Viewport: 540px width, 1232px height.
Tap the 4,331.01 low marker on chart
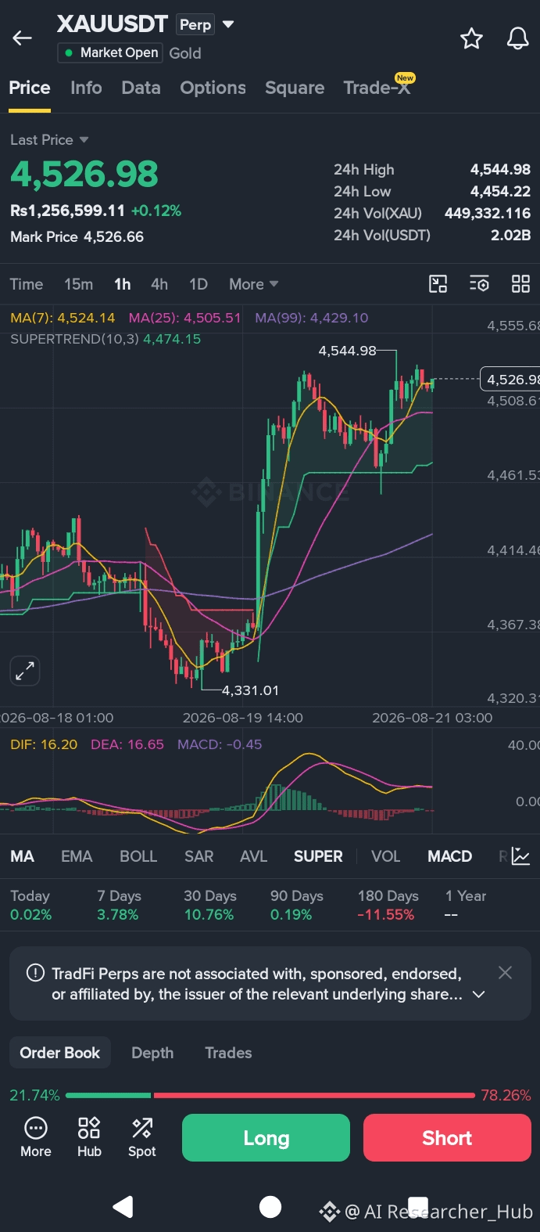[x=250, y=690]
